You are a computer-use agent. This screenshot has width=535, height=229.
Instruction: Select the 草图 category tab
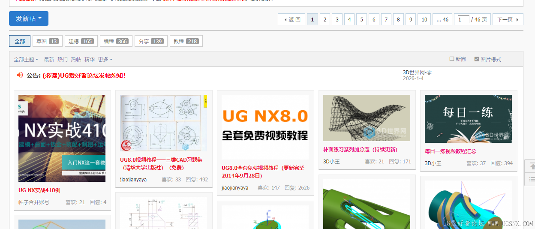(48, 41)
